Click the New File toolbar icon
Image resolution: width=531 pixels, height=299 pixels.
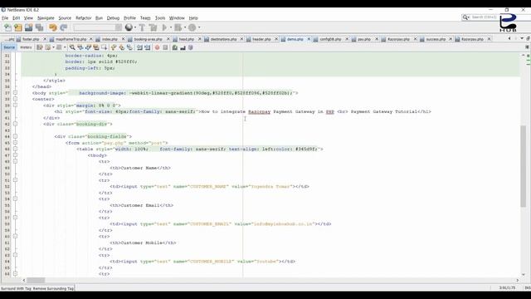click(7, 27)
